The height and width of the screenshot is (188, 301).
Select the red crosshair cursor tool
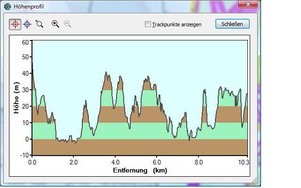(15, 24)
